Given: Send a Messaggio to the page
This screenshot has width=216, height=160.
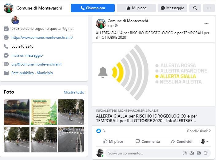Looking at the screenshot, I should click(x=172, y=8).
